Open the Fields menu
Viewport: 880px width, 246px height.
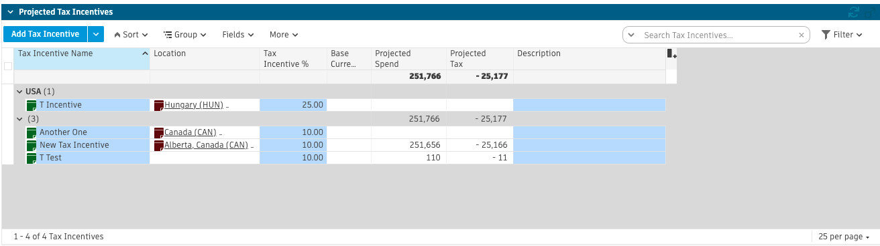coord(238,35)
